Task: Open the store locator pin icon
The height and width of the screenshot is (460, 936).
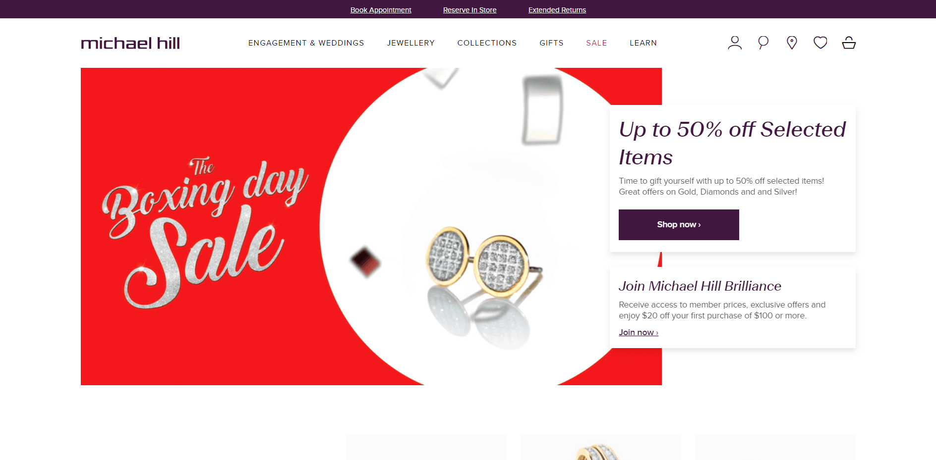Action: [792, 43]
